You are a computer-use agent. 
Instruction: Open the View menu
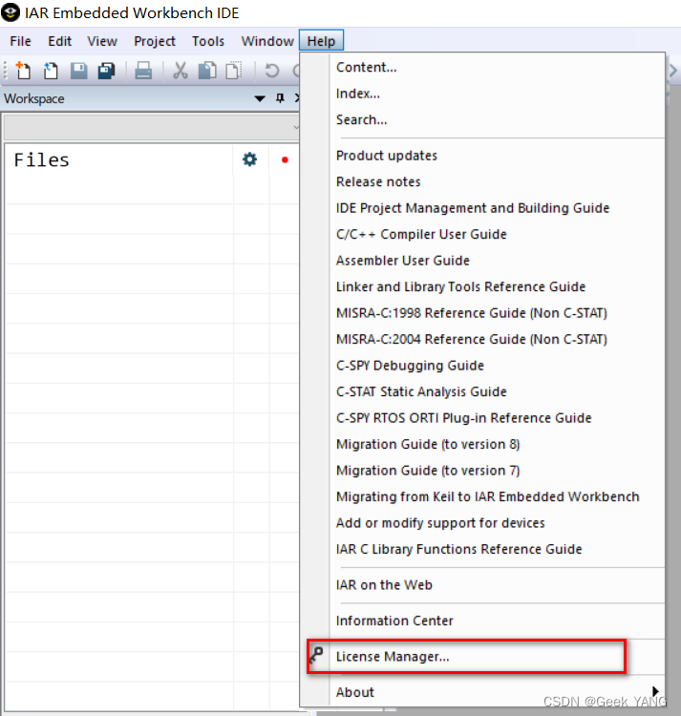[x=102, y=41]
